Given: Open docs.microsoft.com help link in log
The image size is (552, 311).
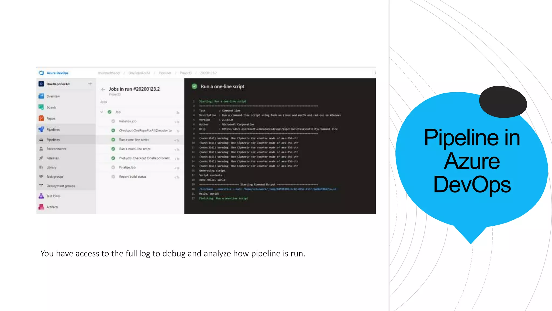Looking at the screenshot, I should click(x=280, y=129).
